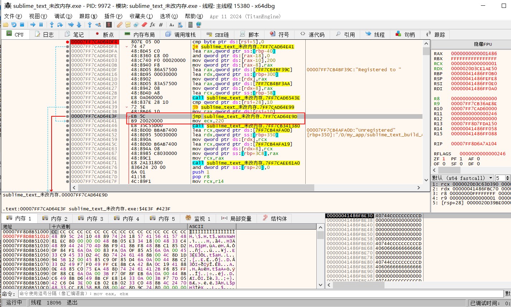Switch to the 断点 breakpoints tab
Image resolution: width=511 pixels, height=307 pixels.
point(104,34)
